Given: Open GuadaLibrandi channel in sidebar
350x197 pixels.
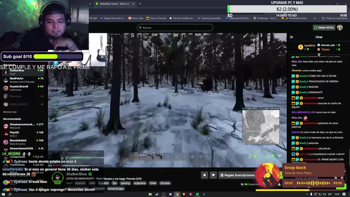Looking at the screenshot, I should [24, 88].
